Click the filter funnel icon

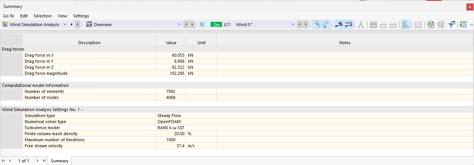[452, 25]
